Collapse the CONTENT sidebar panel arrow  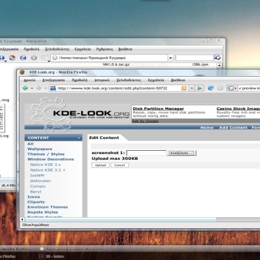[79, 138]
